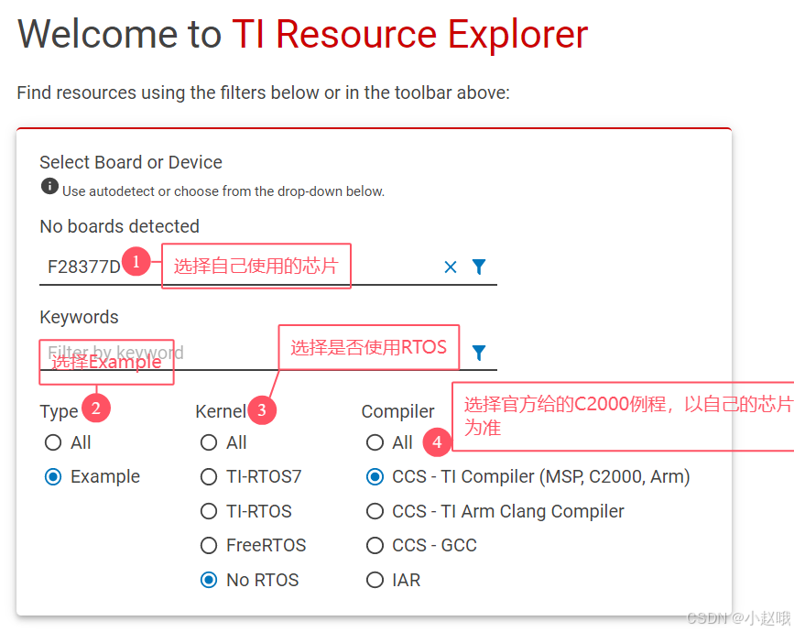
Task: Select No RTOS kernel option
Action: point(209,580)
